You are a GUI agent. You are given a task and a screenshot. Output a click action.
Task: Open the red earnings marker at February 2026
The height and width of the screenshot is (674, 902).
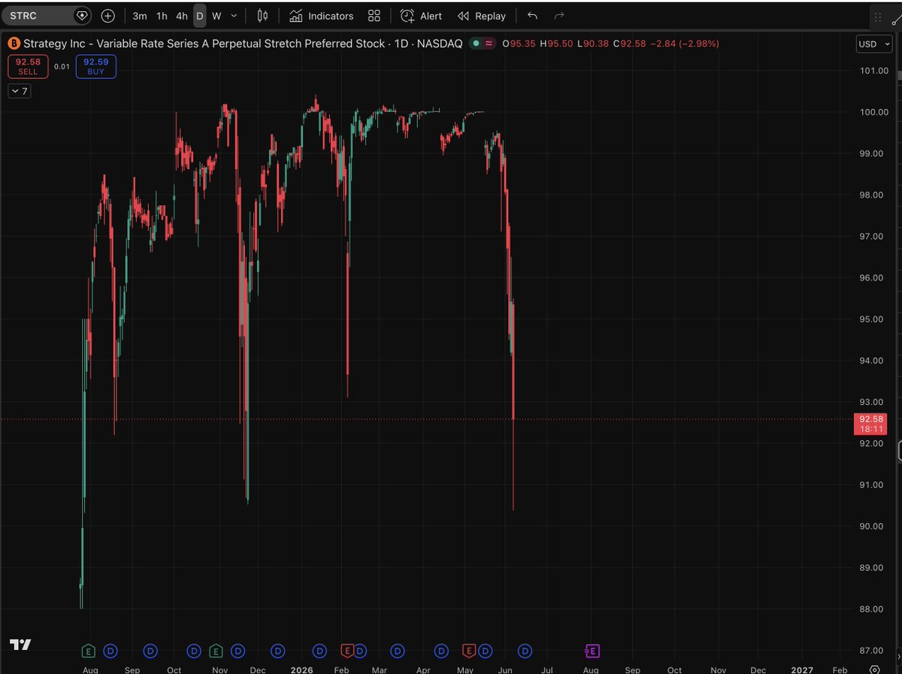pyautogui.click(x=347, y=650)
